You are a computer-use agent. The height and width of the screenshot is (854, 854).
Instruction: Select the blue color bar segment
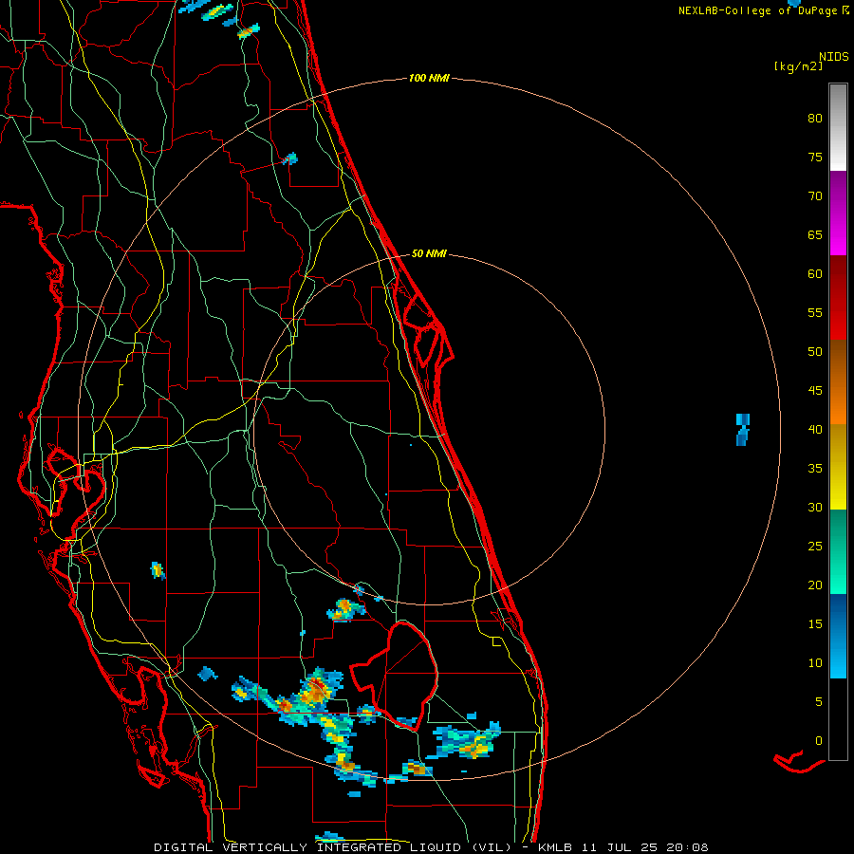[838, 636]
